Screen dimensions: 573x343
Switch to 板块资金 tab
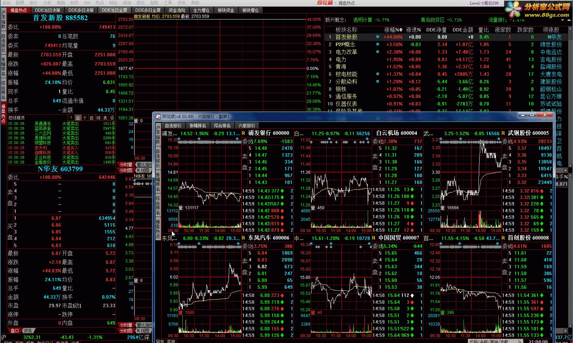click(x=226, y=10)
